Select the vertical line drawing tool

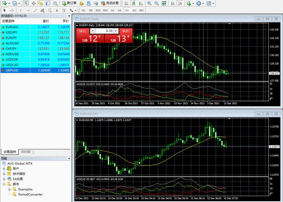[20, 11]
